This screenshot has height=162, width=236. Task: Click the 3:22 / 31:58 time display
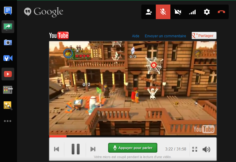[176, 149]
